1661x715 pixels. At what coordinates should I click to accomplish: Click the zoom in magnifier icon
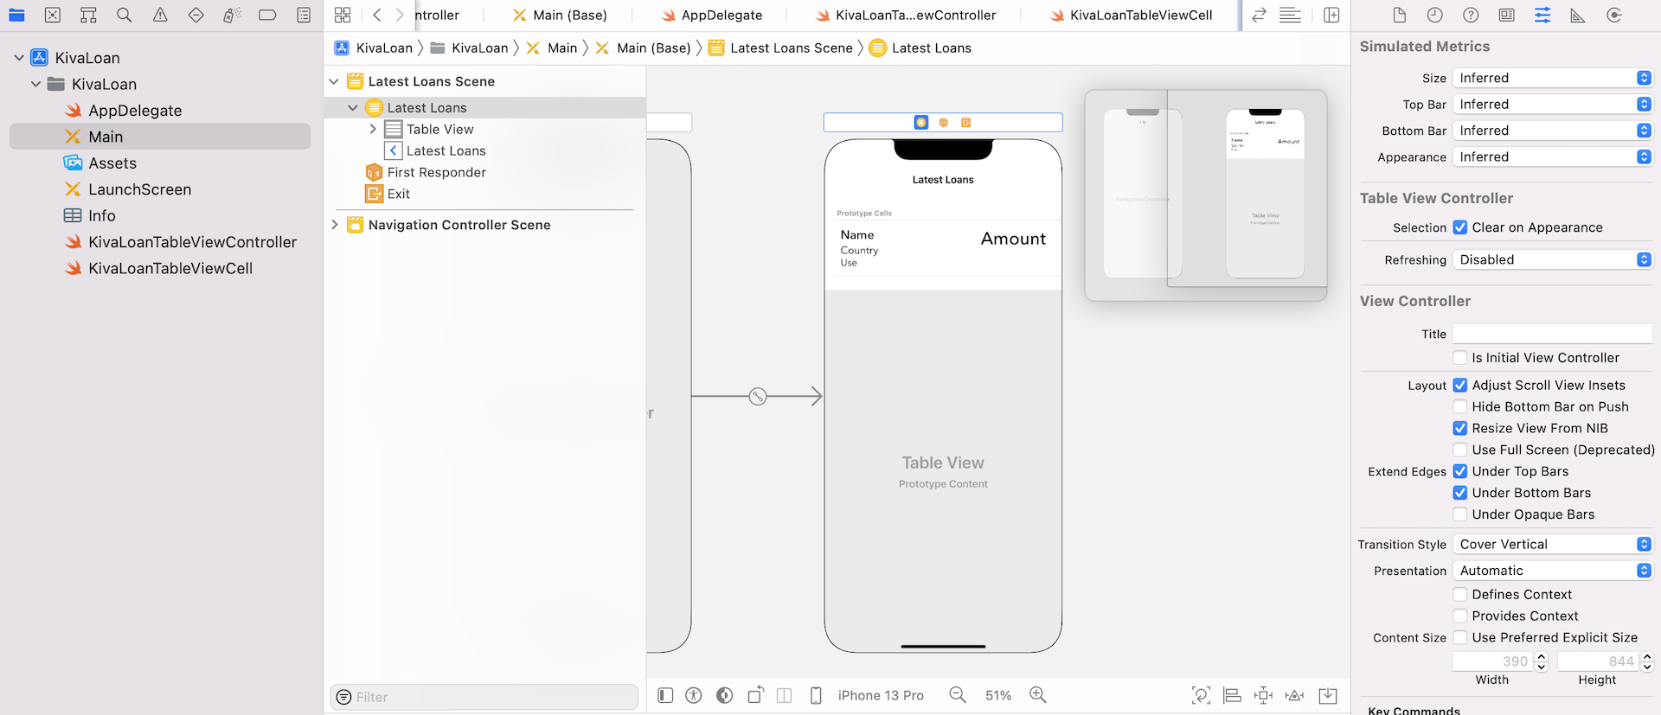point(1037,695)
